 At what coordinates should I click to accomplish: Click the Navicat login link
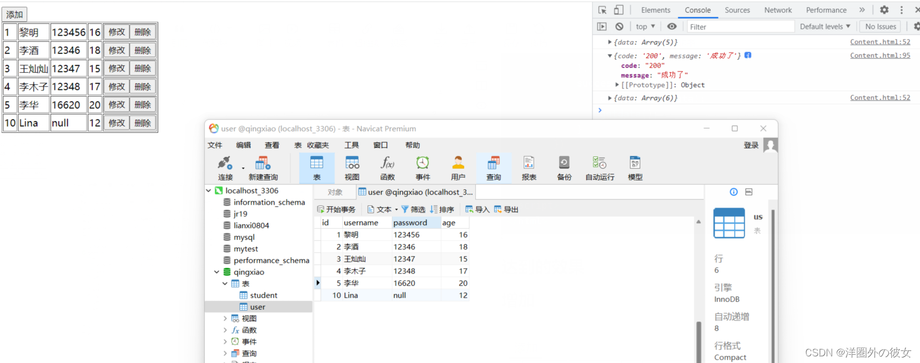pos(751,145)
